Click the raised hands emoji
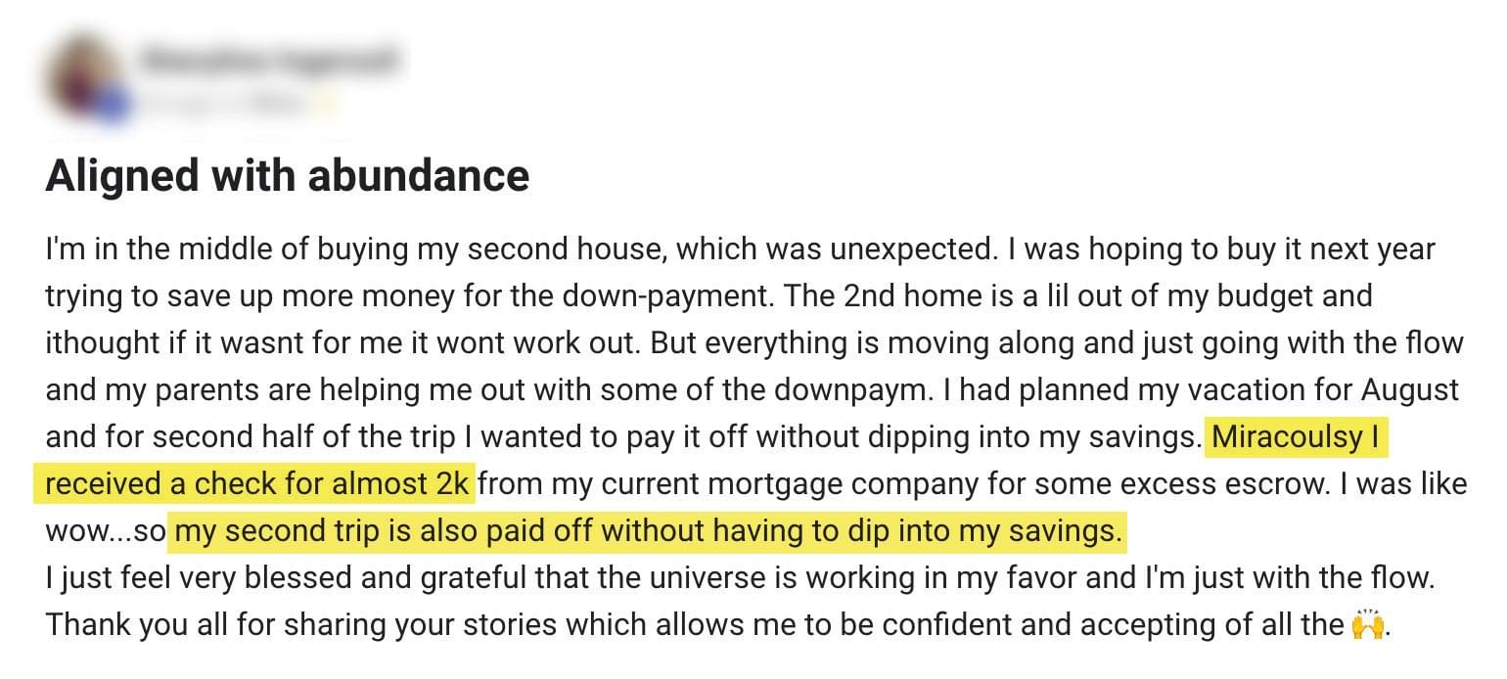 tap(1367, 624)
